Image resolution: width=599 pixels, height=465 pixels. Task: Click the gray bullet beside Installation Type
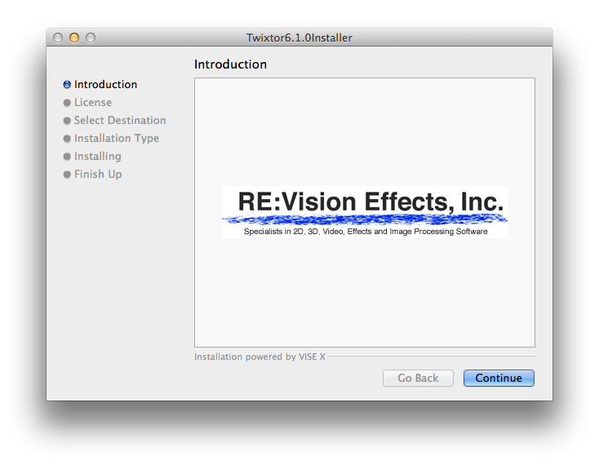[x=67, y=138]
